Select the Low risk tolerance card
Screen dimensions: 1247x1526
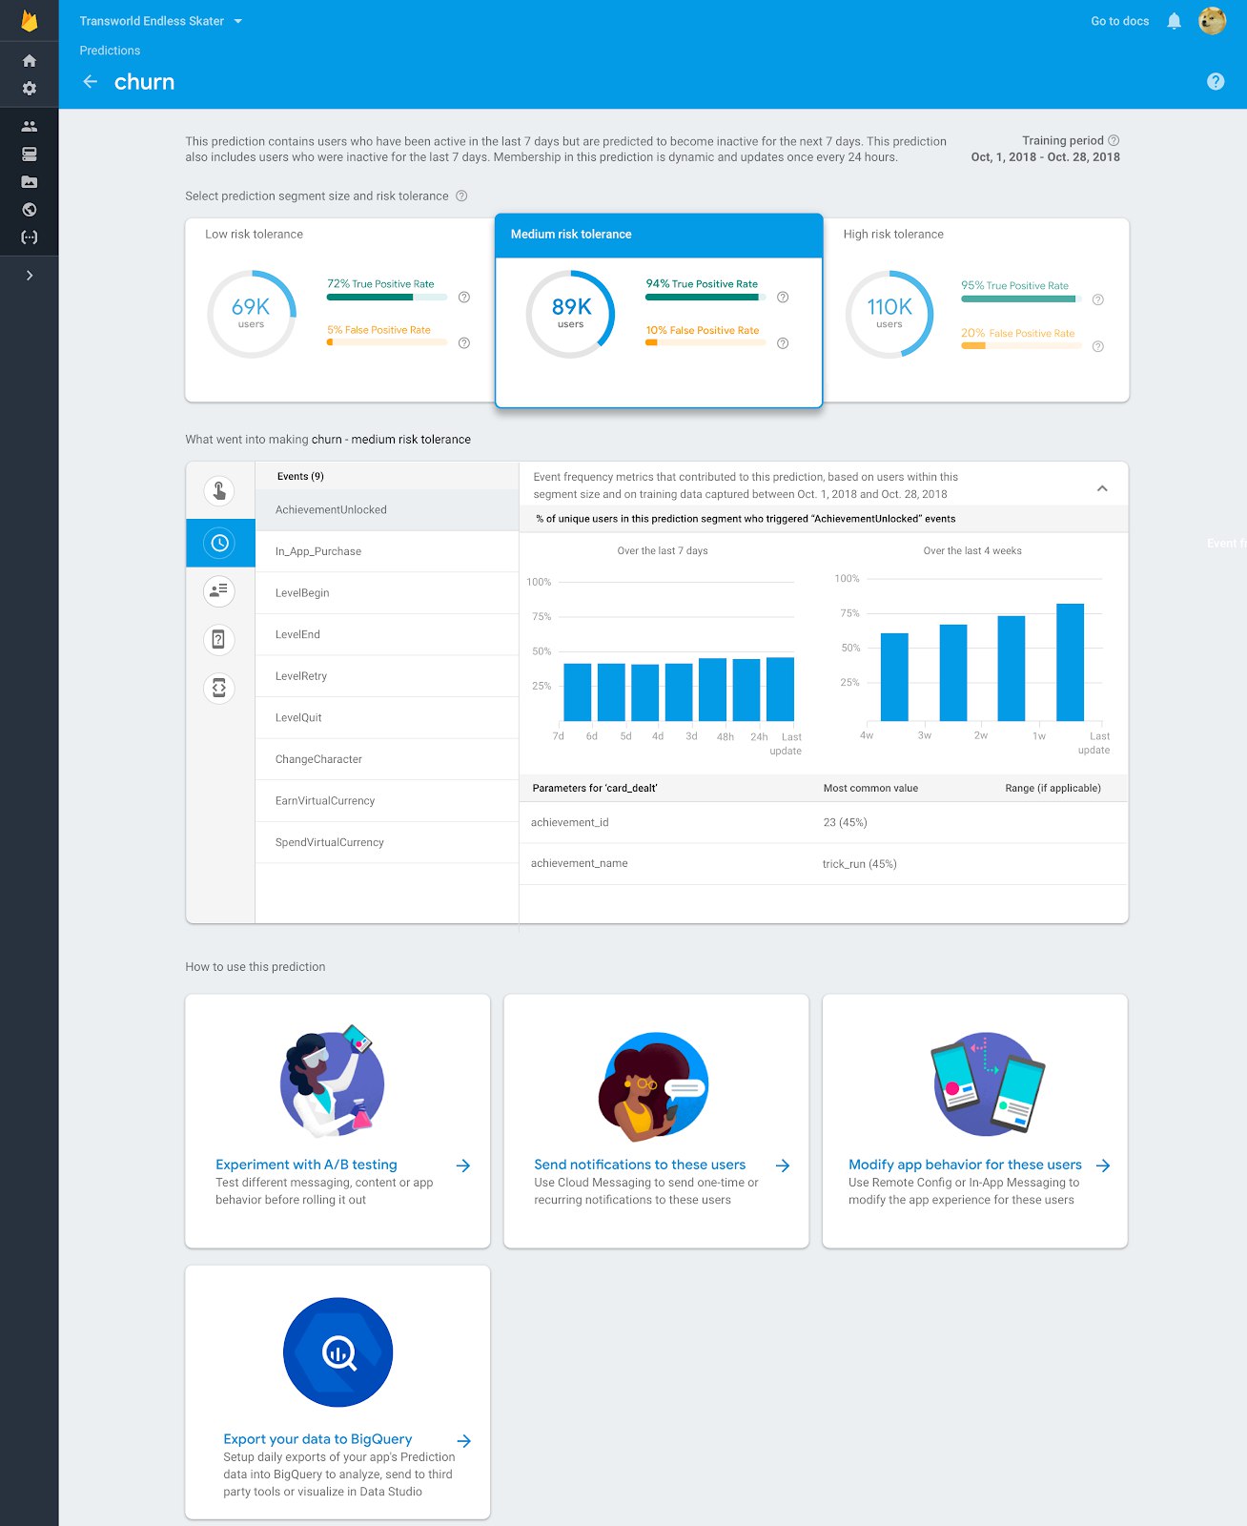pyautogui.click(x=339, y=310)
